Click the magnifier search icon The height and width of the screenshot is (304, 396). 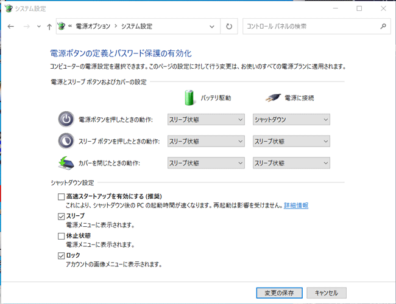(x=383, y=26)
